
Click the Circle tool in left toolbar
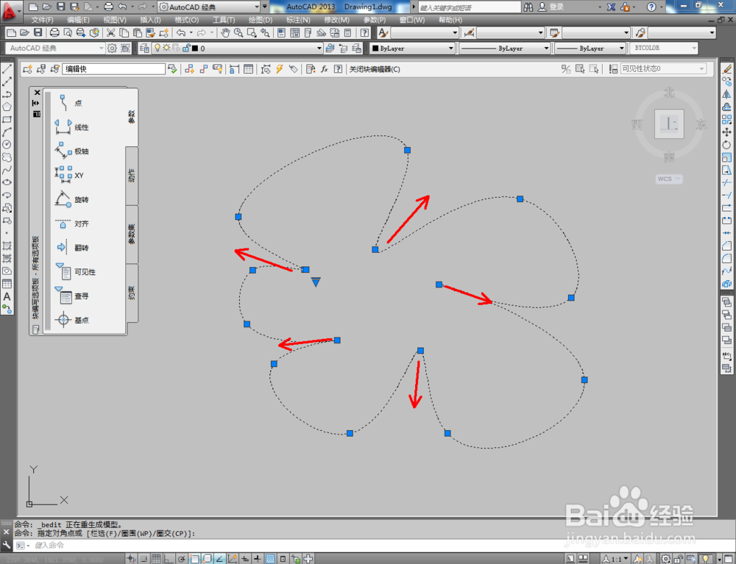pyautogui.click(x=7, y=145)
